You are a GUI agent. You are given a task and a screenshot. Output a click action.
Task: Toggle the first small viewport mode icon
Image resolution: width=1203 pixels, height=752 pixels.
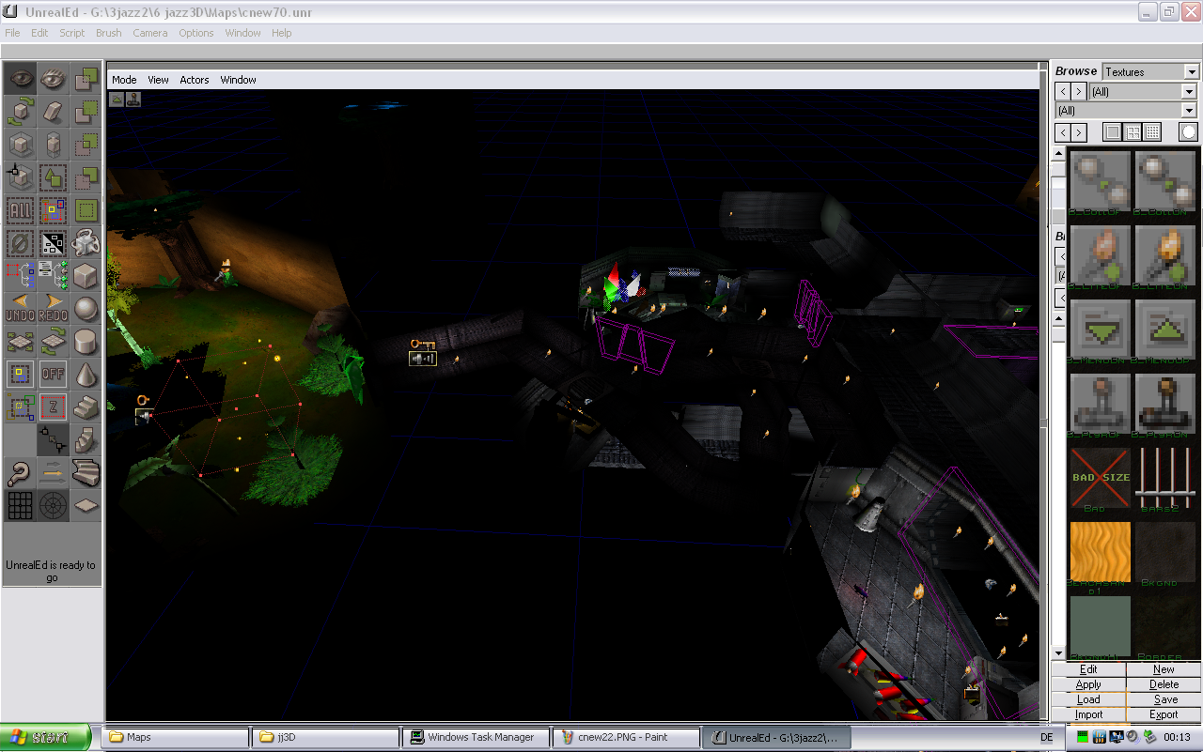coord(117,99)
